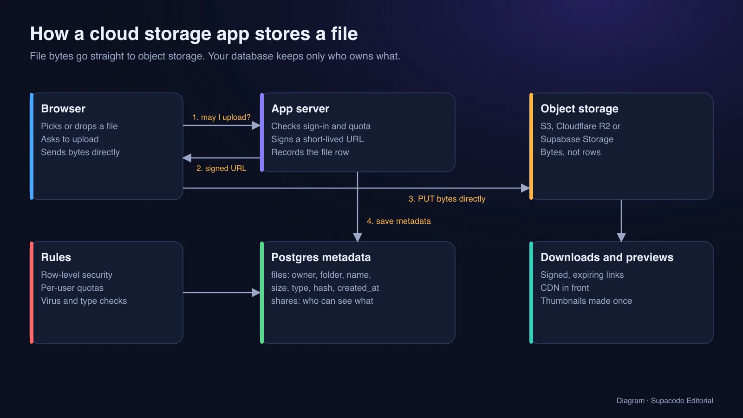
Task: Select the "Signed, expiring links" line
Action: point(582,275)
